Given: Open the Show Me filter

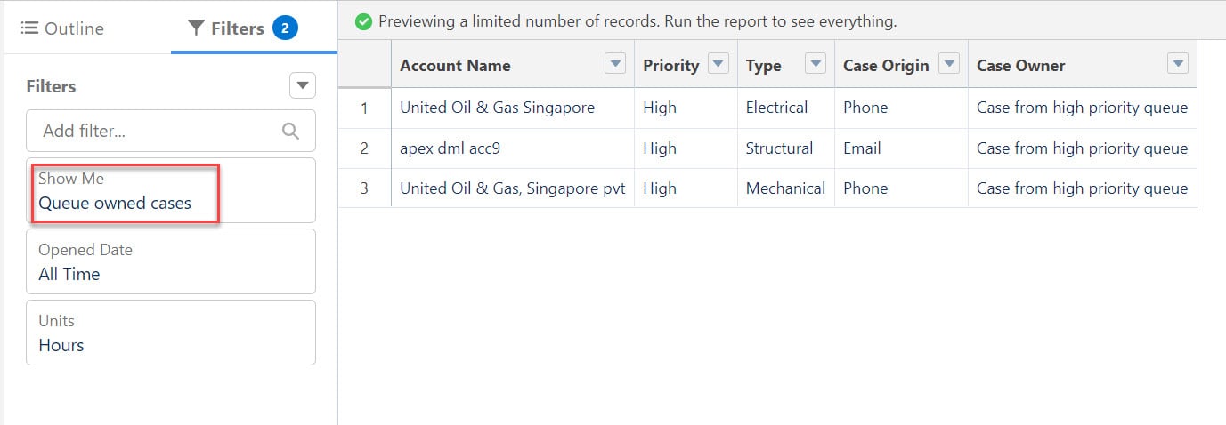Looking at the screenshot, I should [170, 191].
